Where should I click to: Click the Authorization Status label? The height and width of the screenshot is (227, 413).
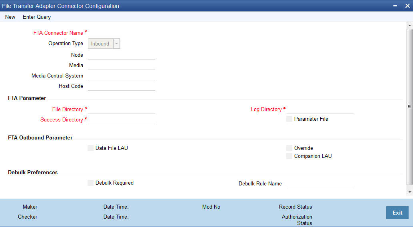[297, 220]
